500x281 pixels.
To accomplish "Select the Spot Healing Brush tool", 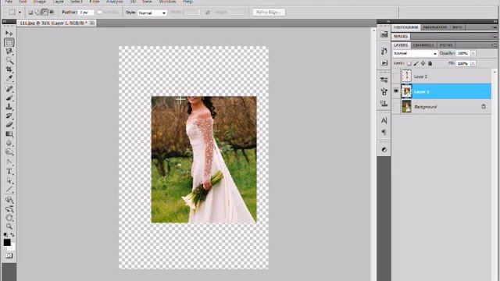I will point(9,89).
